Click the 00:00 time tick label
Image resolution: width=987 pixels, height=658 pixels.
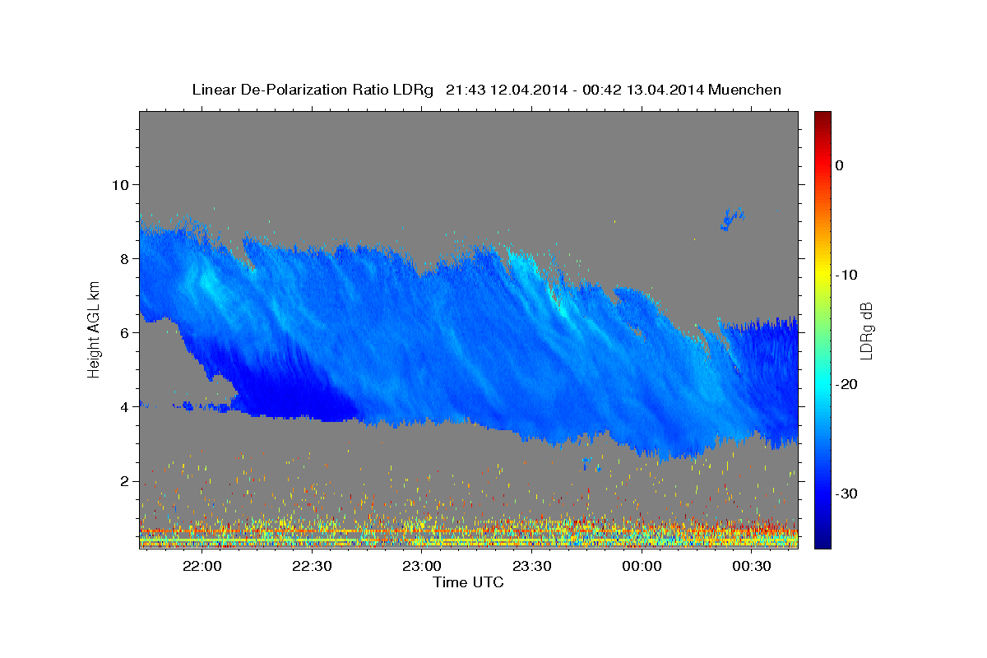point(642,567)
